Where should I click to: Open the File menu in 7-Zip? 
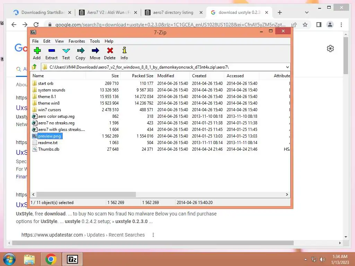tap(35, 41)
